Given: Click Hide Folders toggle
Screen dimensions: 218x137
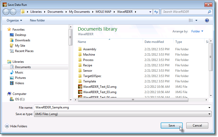Looking at the screenshot, I should 16,126.
